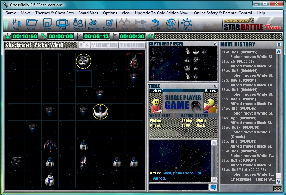This screenshot has height=195, width=286.
Task: Select Alfred row in Who's Here list
Action: click(183, 125)
